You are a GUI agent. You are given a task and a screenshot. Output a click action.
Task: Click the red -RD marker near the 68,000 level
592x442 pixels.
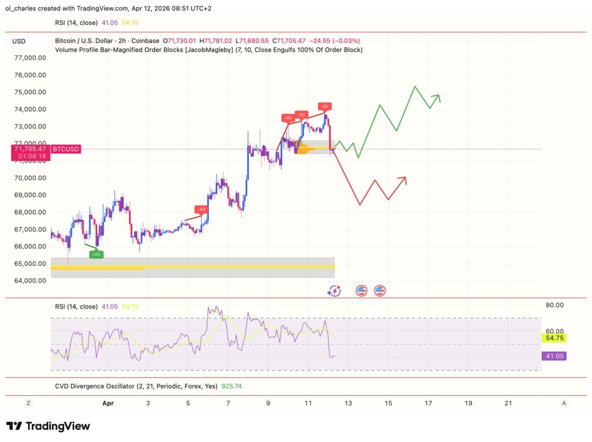tap(201, 209)
